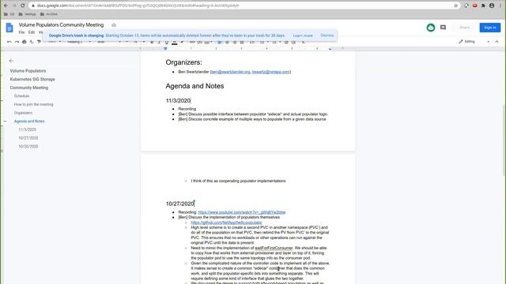Jump to 10/20/2020 outline entry
Viewport: 506px width, 284px height.
click(28, 146)
